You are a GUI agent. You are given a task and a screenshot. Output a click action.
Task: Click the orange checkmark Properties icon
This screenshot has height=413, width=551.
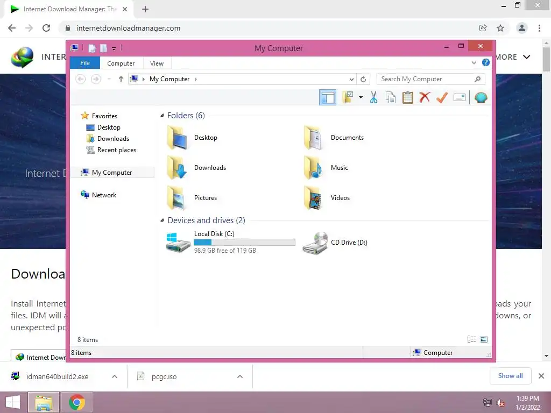(442, 97)
